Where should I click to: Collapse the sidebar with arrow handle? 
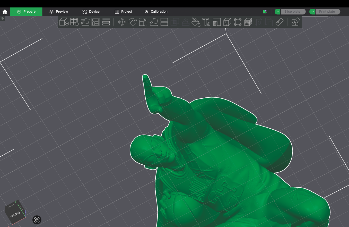[2, 18]
